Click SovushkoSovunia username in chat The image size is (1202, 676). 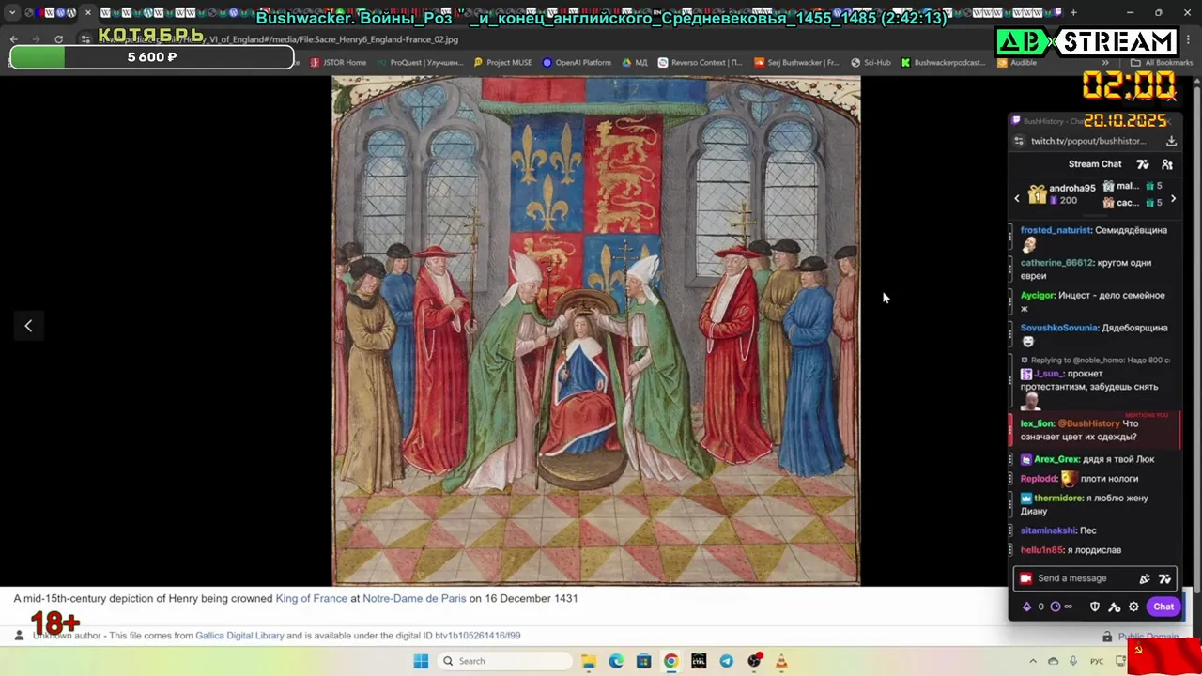(1059, 328)
